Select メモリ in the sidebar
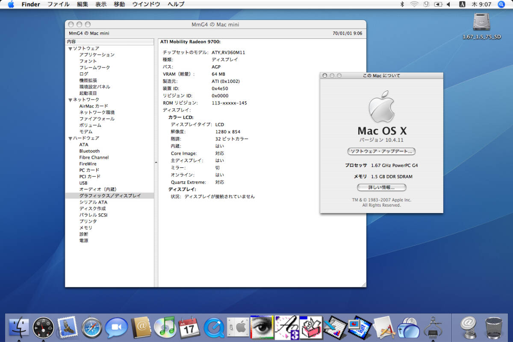513x342 pixels. coord(86,228)
